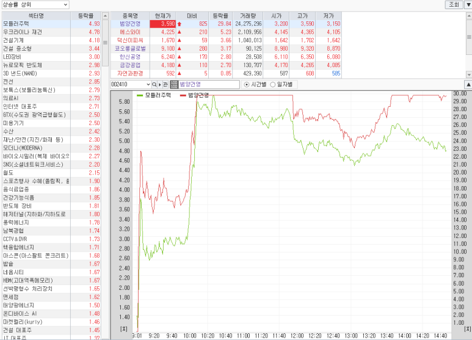Click 에스와이 stock name in table

[x=130, y=32]
